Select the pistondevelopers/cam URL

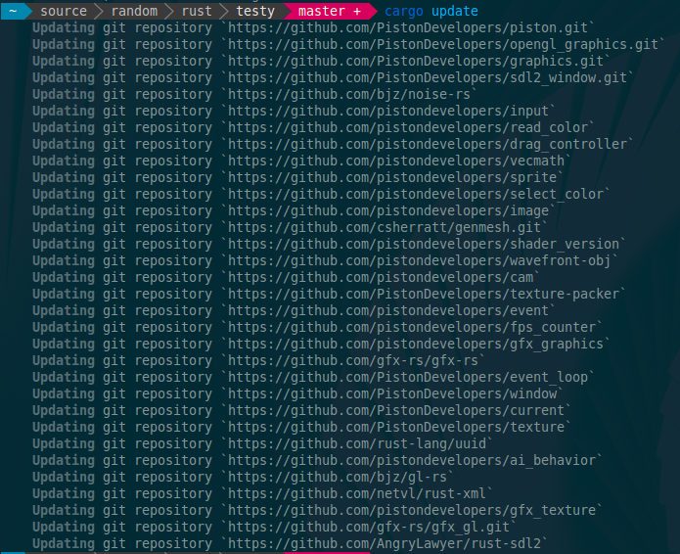tap(381, 277)
